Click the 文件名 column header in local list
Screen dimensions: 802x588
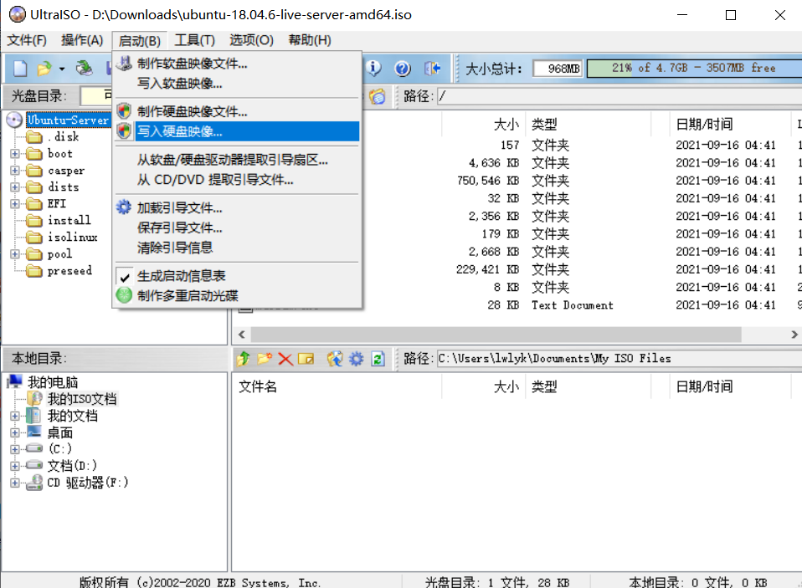[x=337, y=386]
